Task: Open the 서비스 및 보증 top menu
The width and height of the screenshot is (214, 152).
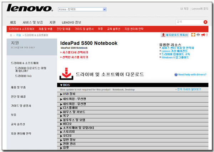Action: point(32,22)
